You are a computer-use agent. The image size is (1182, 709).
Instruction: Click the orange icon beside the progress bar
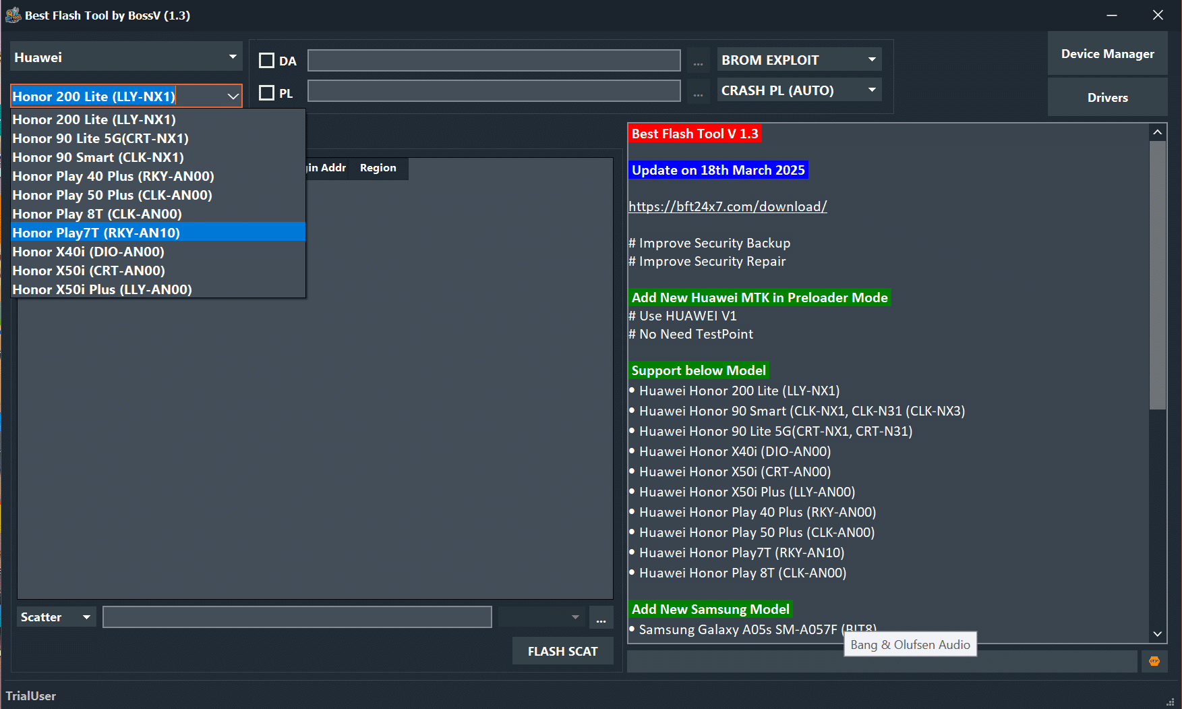coord(1154,661)
